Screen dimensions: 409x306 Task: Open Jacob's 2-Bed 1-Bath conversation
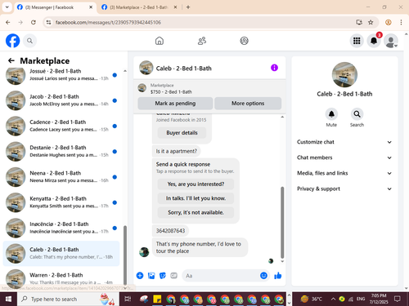coord(61,100)
